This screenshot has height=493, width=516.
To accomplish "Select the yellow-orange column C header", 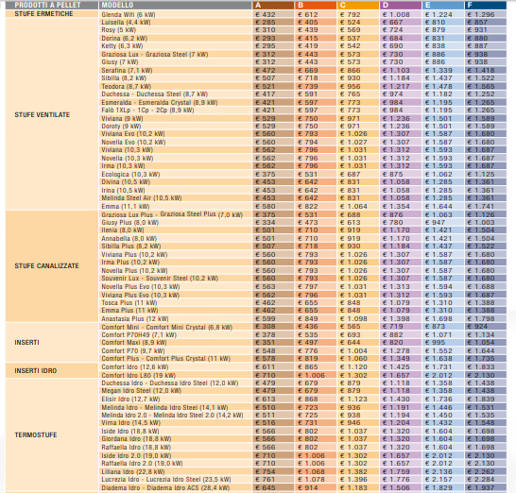I will point(358,6).
